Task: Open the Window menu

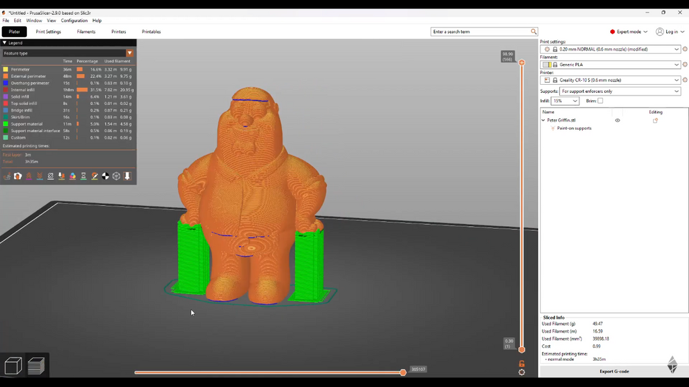Action: click(34, 21)
